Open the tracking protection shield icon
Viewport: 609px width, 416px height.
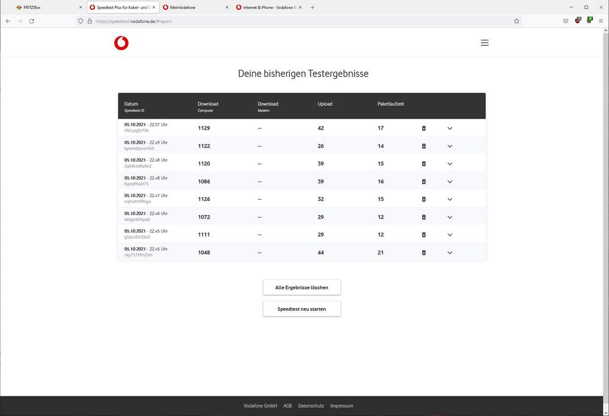(x=81, y=21)
